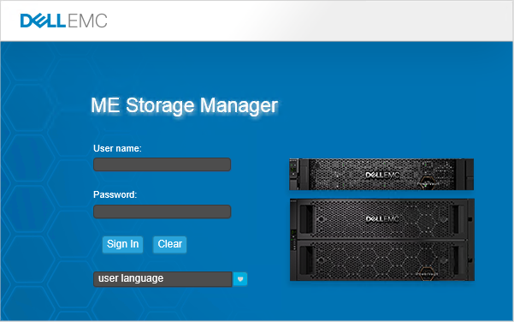Click the left ear panel of top array
514x322 pixels.
tap(293, 175)
